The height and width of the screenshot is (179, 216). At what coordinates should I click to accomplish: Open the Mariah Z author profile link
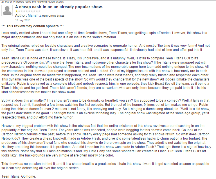[x=35, y=15]
